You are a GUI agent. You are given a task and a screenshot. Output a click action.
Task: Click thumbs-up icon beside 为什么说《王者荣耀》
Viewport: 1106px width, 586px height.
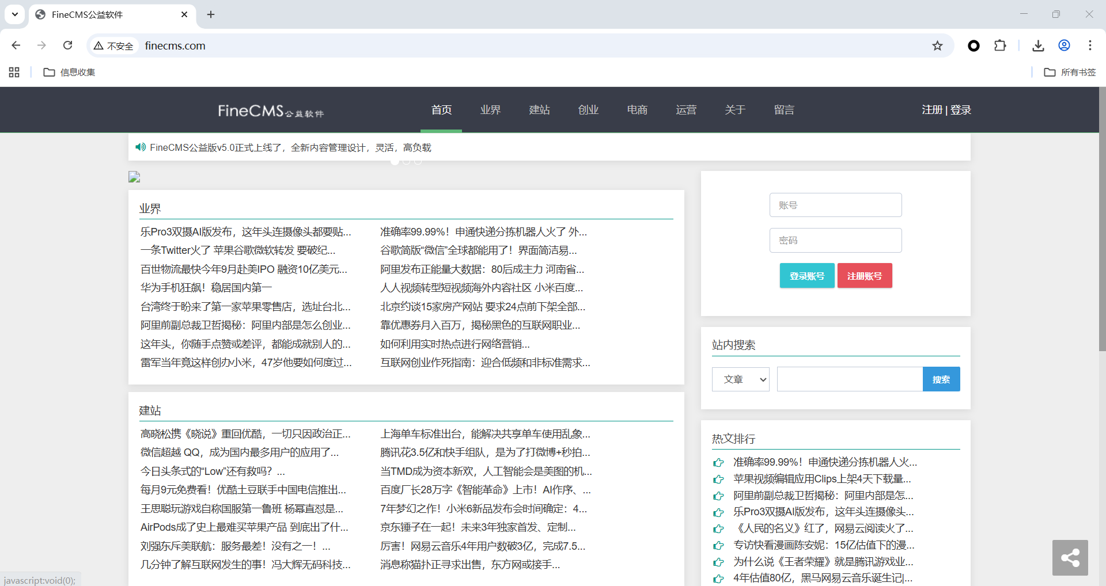(718, 562)
